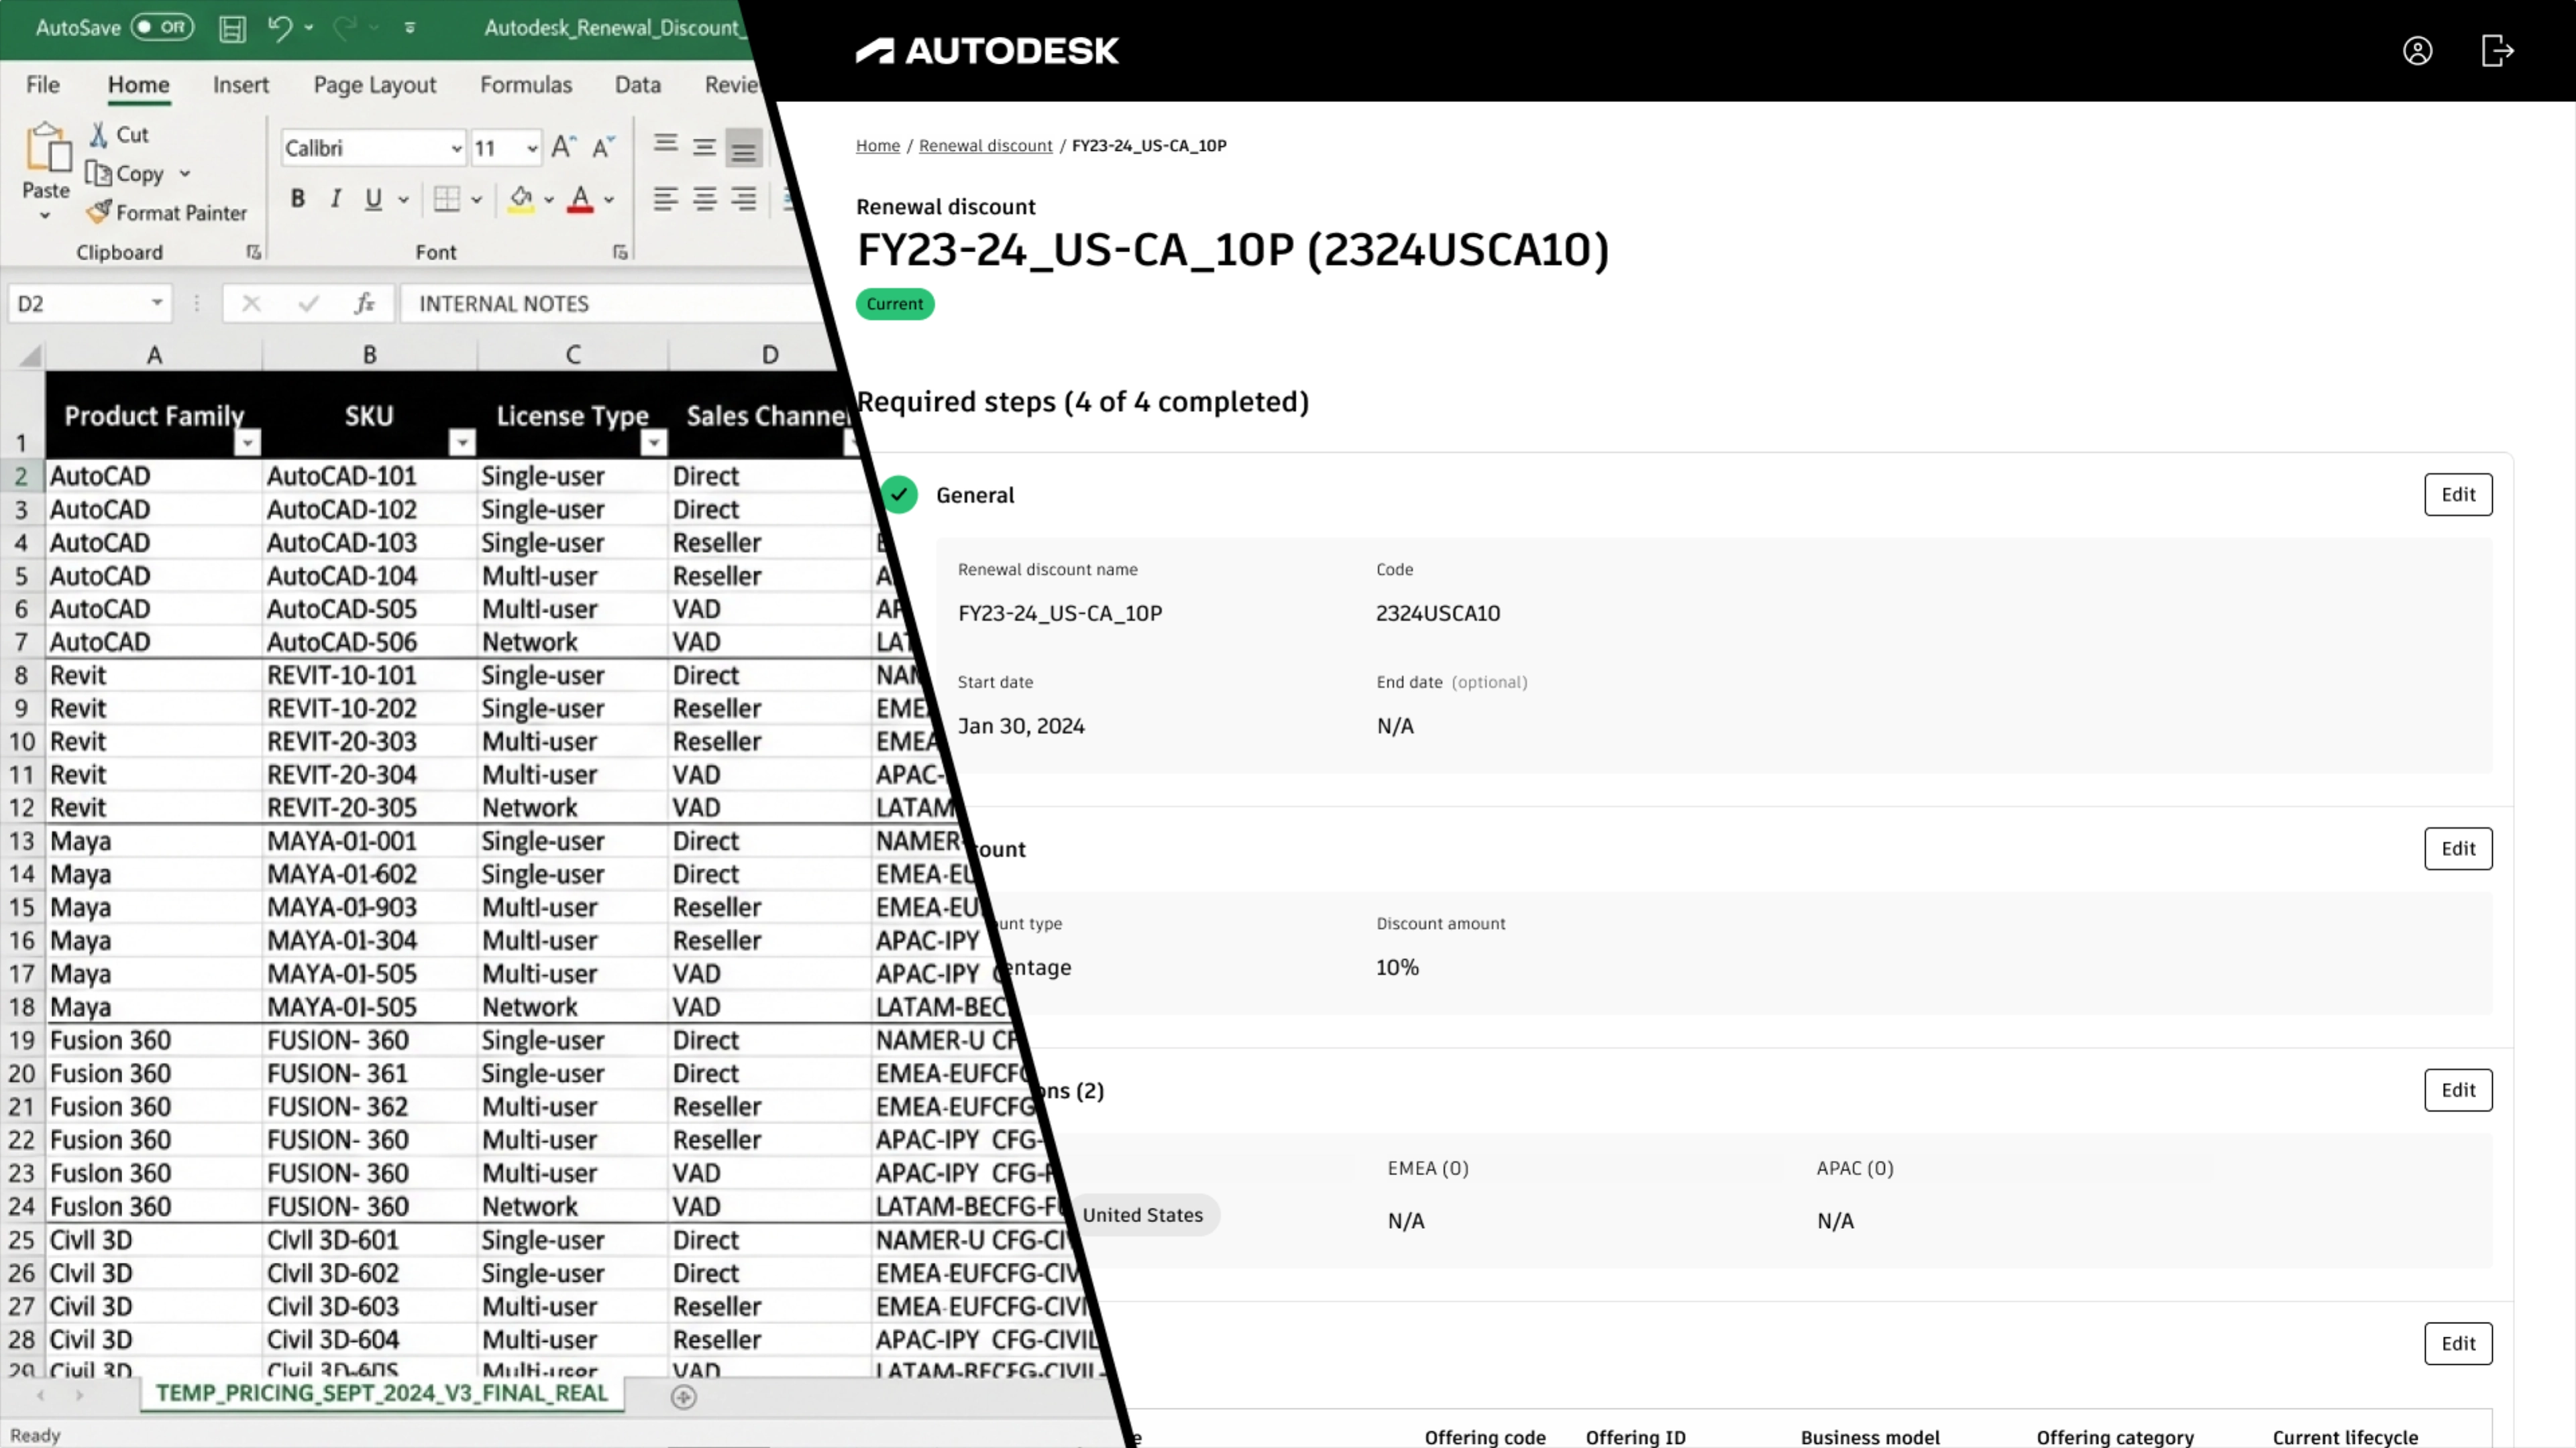Add new sheet with plus icon
The width and height of the screenshot is (2576, 1448).
pyautogui.click(x=683, y=1396)
